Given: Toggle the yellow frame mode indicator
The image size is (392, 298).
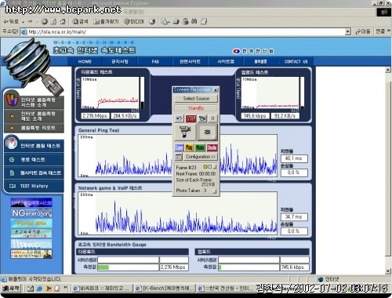Looking at the screenshot, I should (205, 166).
